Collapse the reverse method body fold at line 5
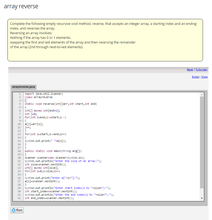The image size is (212, 220). pos(23,107)
